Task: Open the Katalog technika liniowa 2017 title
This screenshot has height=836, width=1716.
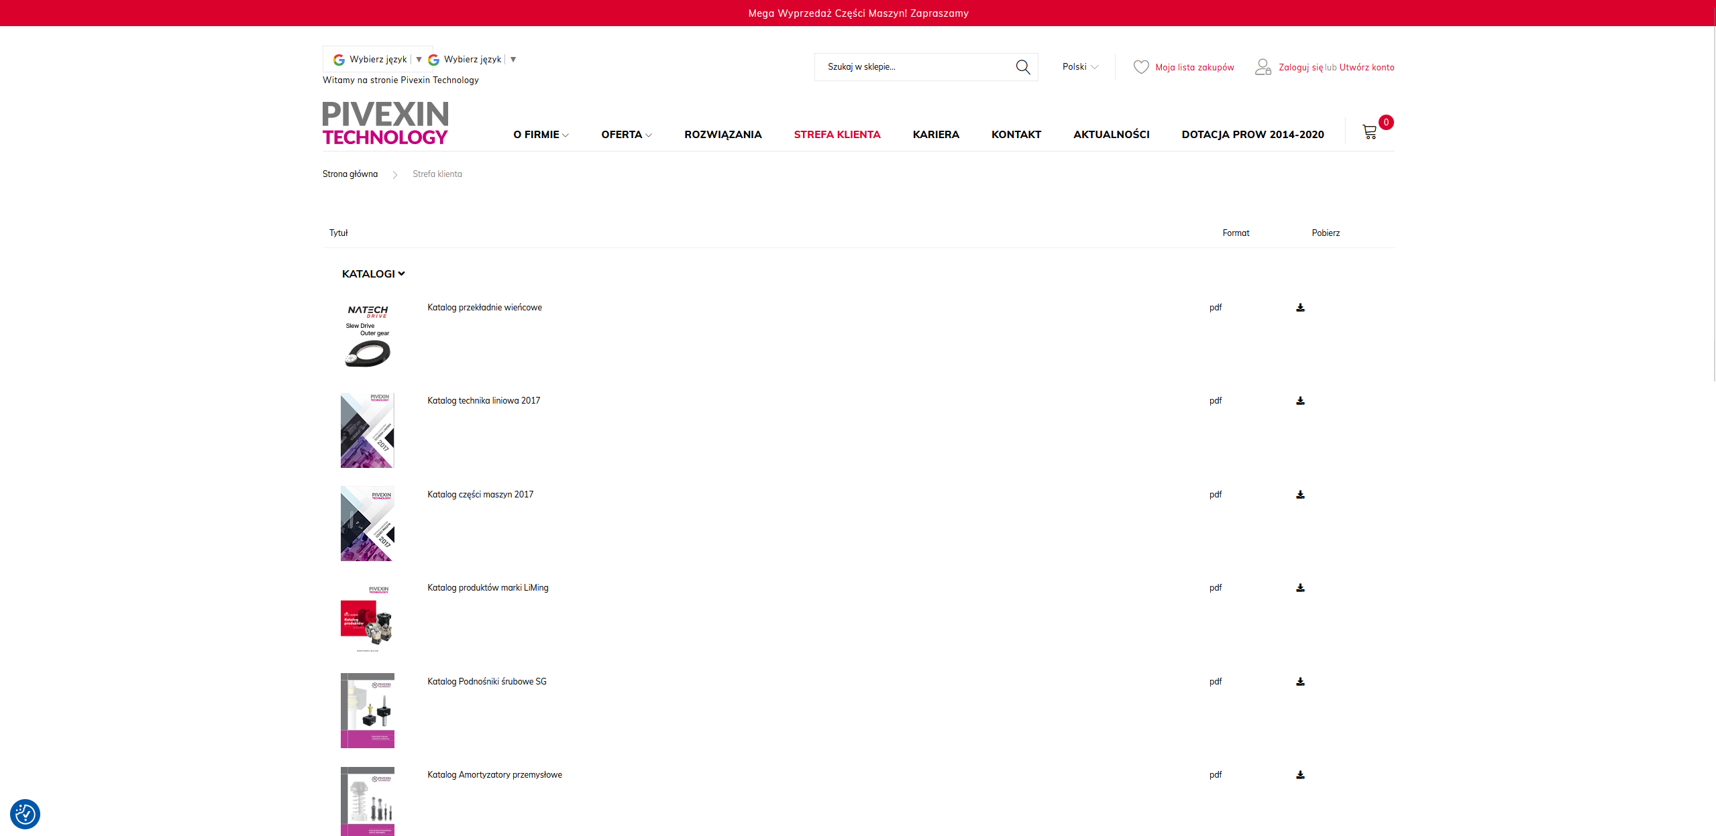Action: 484,401
